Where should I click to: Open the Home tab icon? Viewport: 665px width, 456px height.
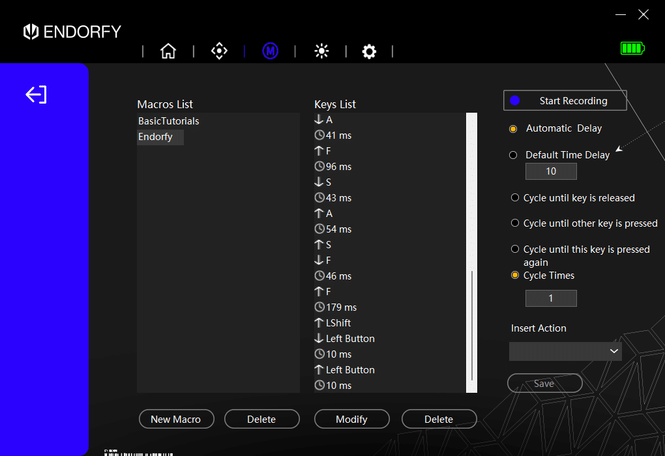[x=168, y=51]
